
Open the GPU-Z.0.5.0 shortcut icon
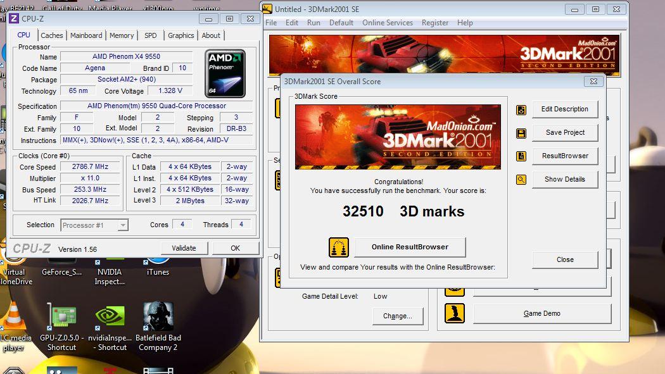point(62,317)
